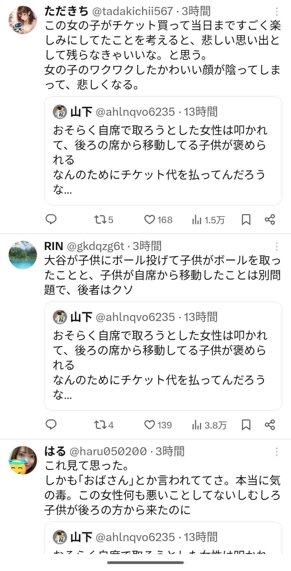Open 山下's quoted post under RIN's post
The height and width of the screenshot is (571, 291).
tap(163, 356)
